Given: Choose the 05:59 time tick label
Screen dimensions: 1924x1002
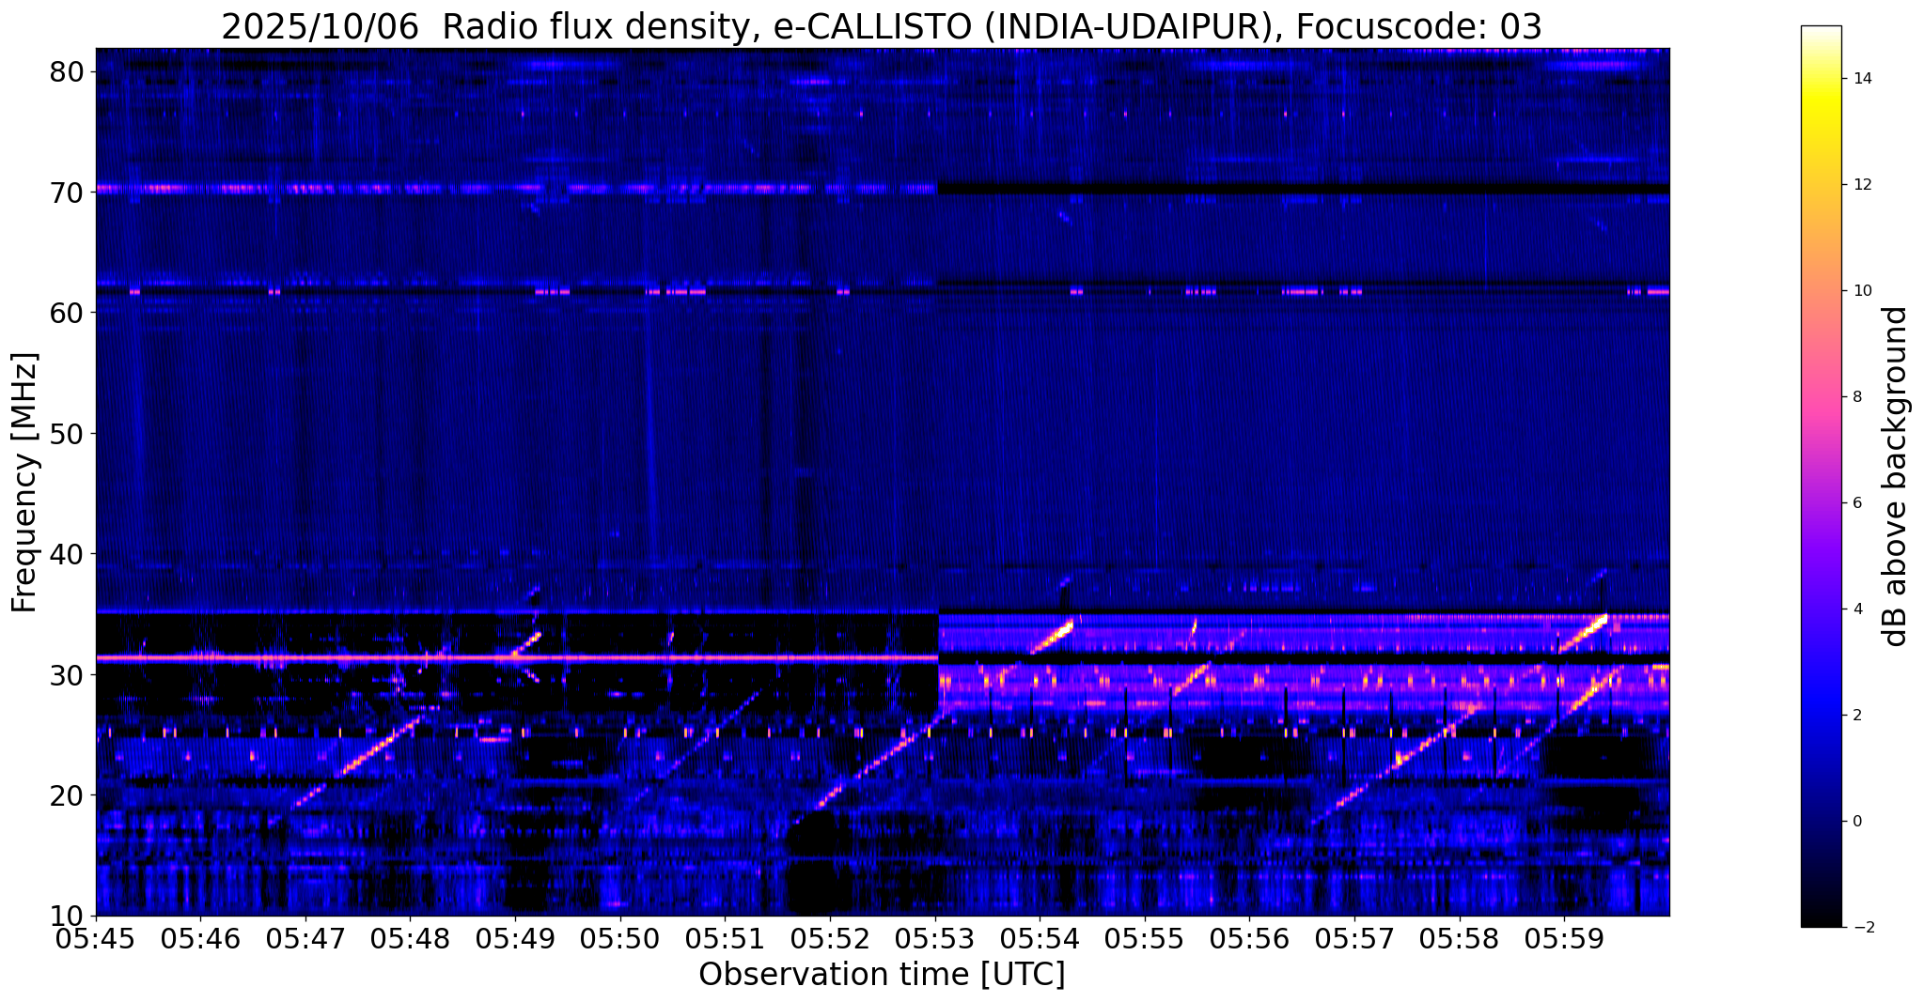Looking at the screenshot, I should coord(1564,939).
